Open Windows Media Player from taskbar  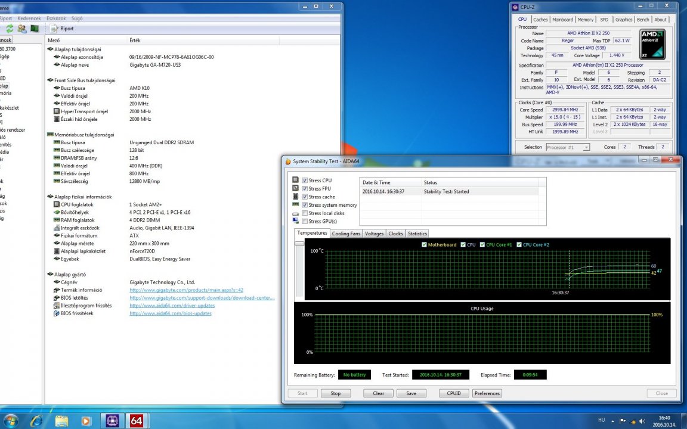point(86,421)
